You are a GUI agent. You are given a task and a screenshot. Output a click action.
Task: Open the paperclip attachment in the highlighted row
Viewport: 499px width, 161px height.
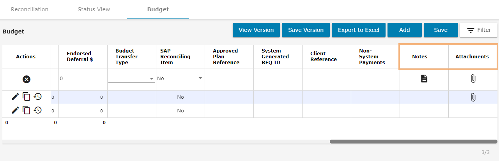pos(472,97)
